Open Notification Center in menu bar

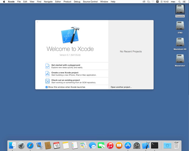(184, 2)
